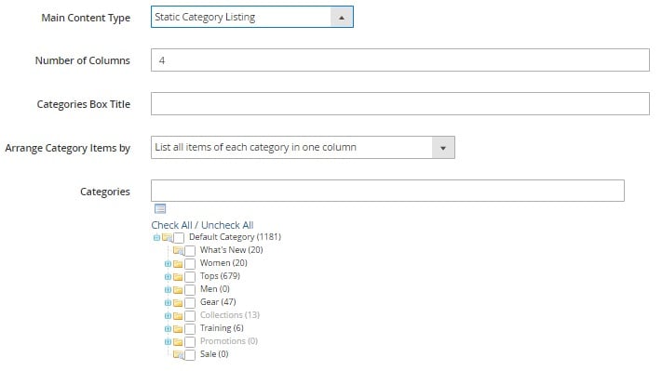Select the 'Tops (679)' label

(x=220, y=276)
